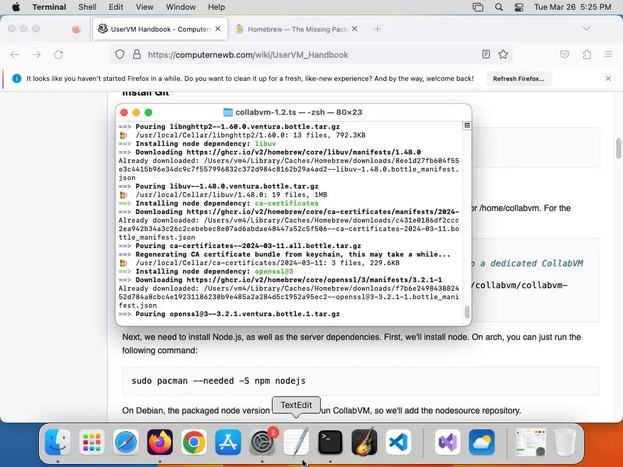623x467 pixels.
Task: Open Google Chrome from the Dock
Action: [194, 442]
